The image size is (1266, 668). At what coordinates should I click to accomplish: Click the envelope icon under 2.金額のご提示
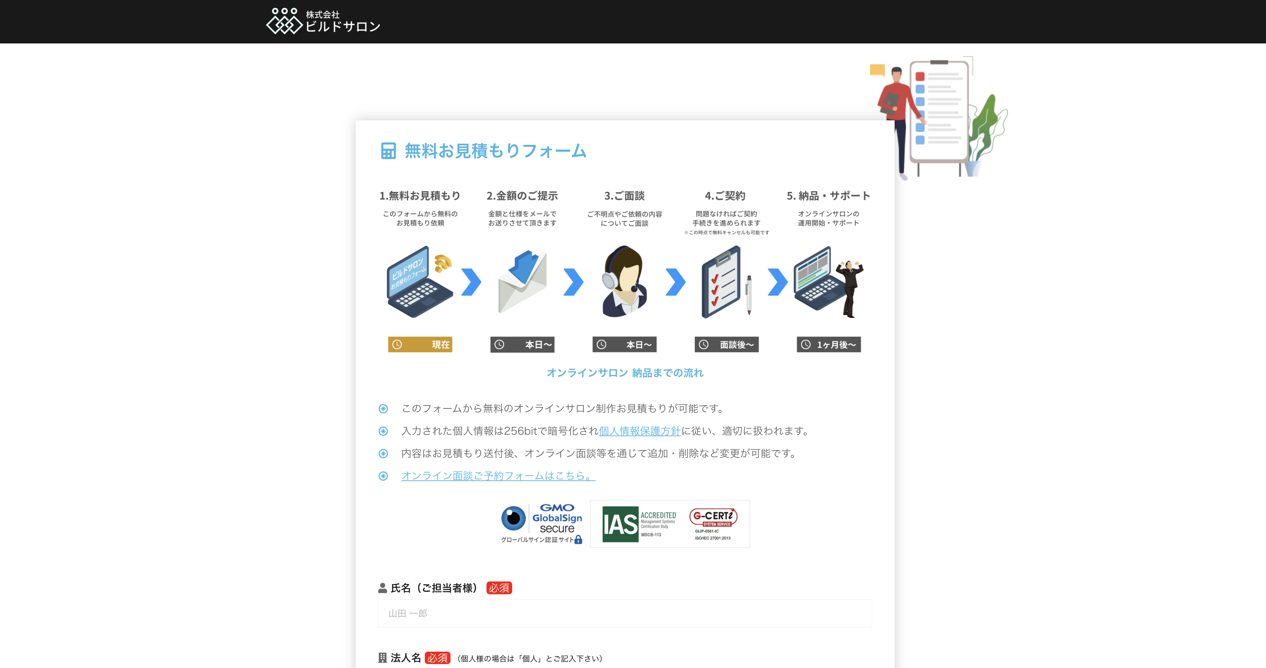[523, 285]
